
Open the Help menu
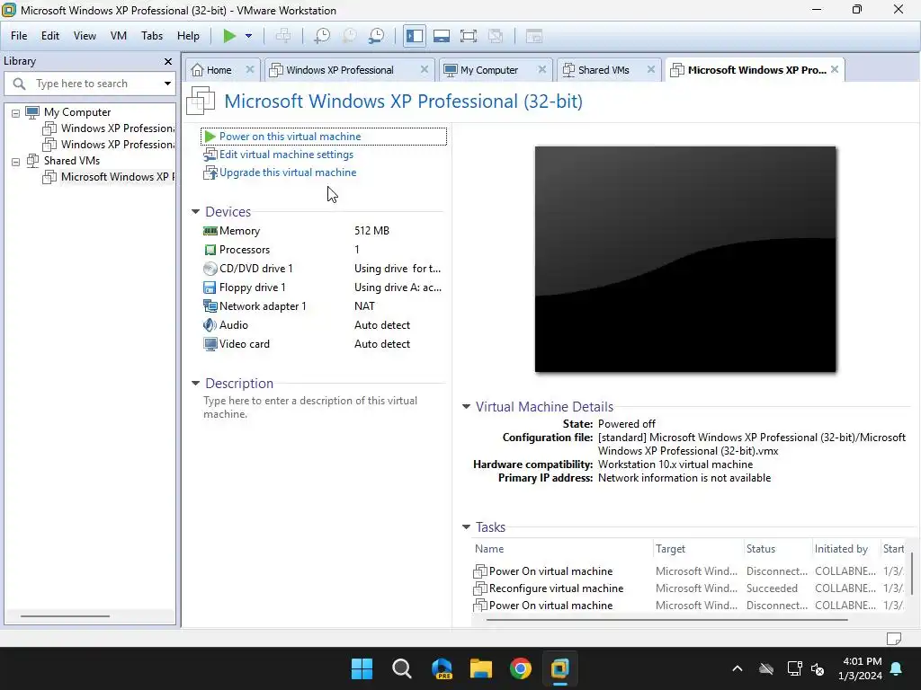pos(188,36)
